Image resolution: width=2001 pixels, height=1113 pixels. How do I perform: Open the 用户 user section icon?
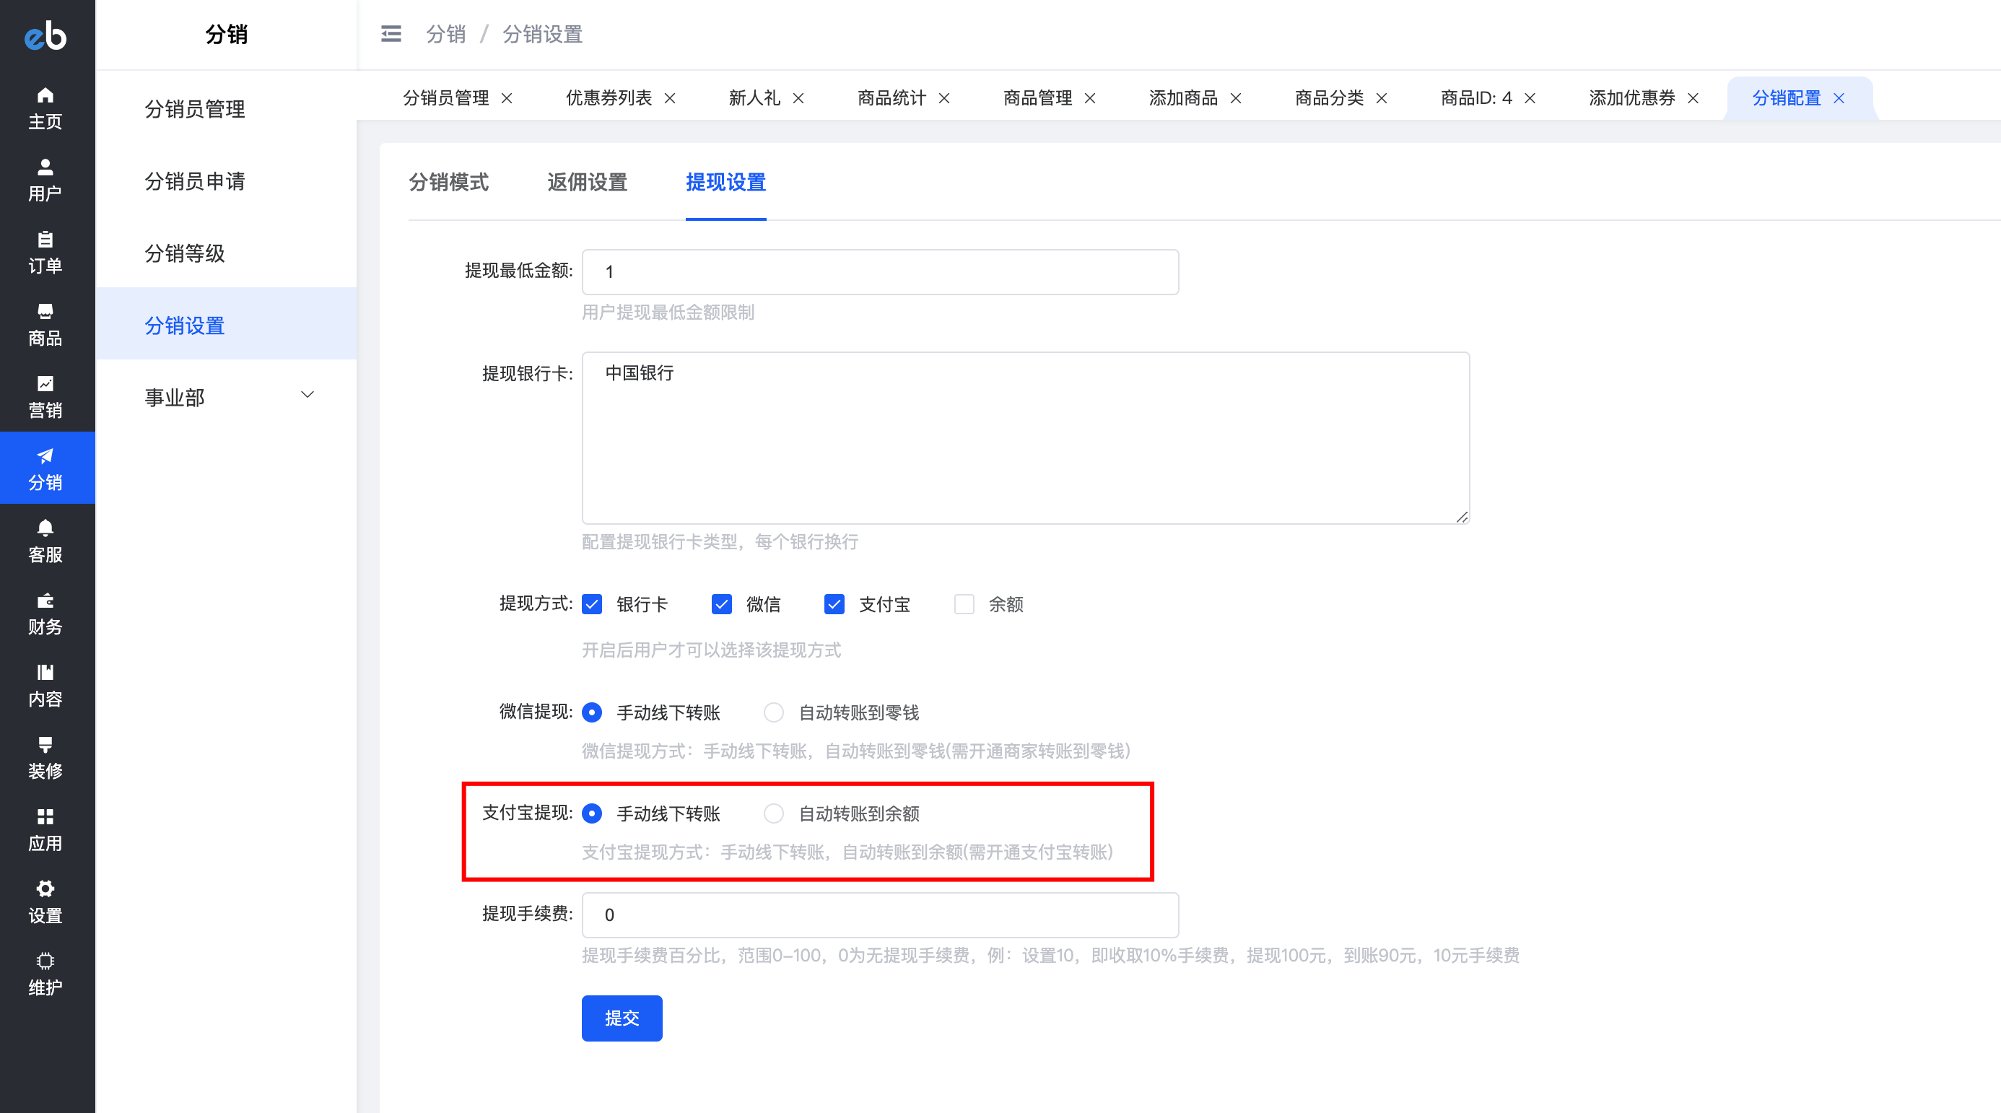[45, 167]
